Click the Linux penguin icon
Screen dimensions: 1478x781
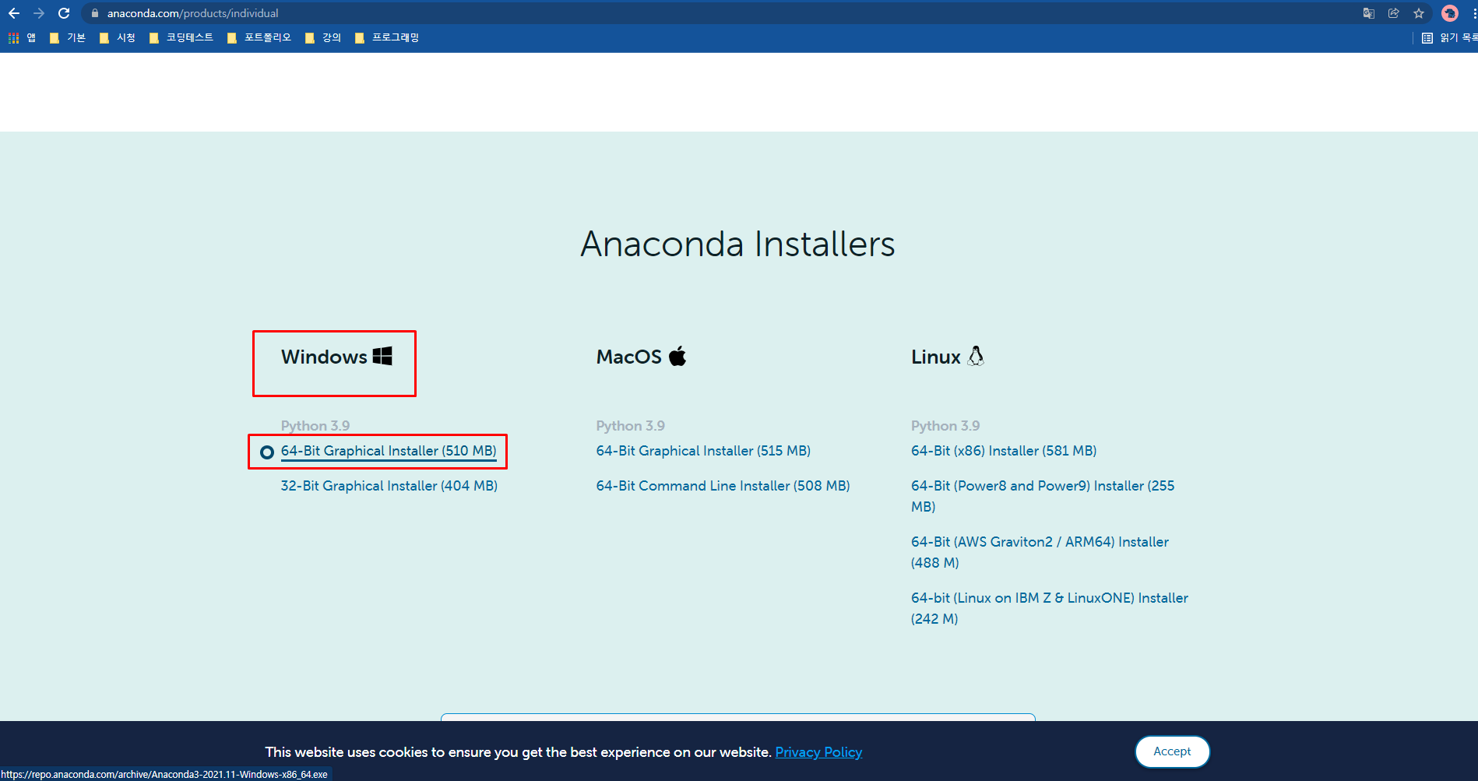coord(976,356)
